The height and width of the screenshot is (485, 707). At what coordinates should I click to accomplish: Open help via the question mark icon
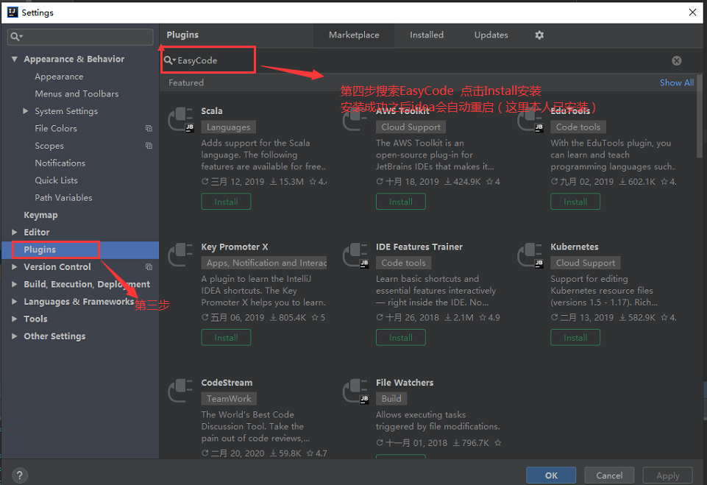pos(18,475)
